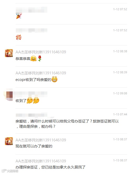Click the rose emoji after 恭喜恭喜

40,58
